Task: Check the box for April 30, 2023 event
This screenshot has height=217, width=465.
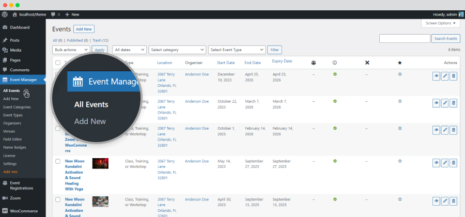Action: point(58,199)
